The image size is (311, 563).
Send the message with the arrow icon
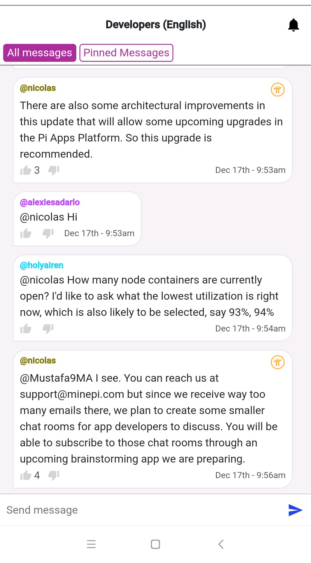click(x=295, y=510)
